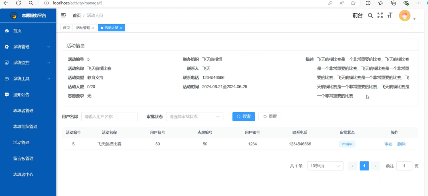This screenshot has width=428, height=196.
Task: Click the user avatar image
Action: pos(405,15)
